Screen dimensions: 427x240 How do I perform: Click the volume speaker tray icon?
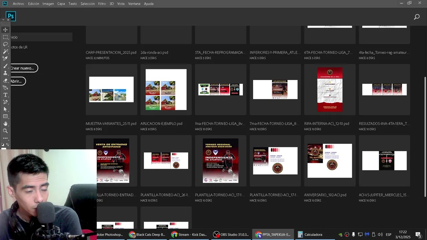point(380,235)
